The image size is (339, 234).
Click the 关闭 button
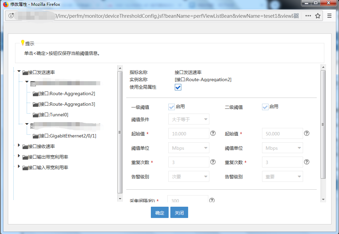pos(179,213)
